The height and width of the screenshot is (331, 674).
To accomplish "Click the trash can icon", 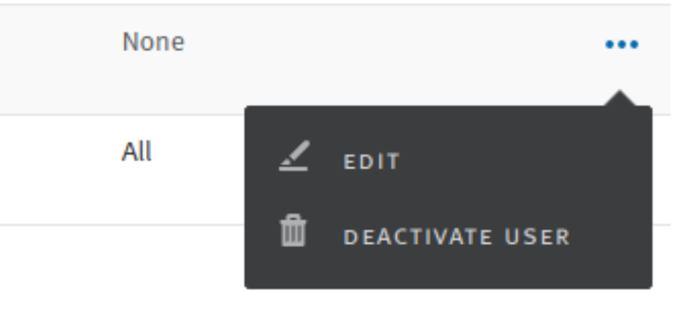I will pyautogui.click(x=293, y=231).
